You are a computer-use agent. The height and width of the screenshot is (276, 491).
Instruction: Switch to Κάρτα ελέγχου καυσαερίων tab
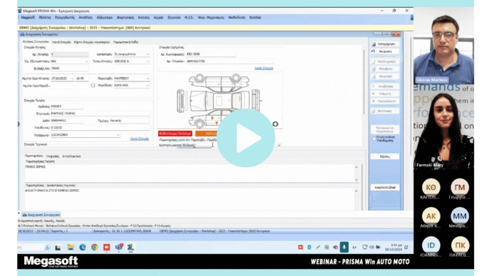92,42
